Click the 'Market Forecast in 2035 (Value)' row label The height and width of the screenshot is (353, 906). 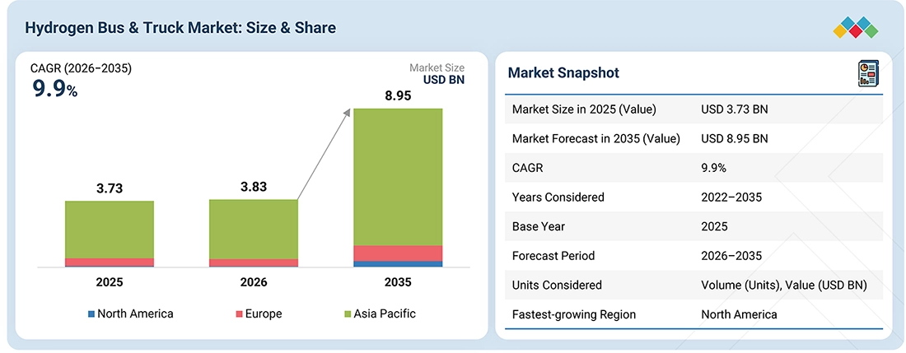[595, 138]
